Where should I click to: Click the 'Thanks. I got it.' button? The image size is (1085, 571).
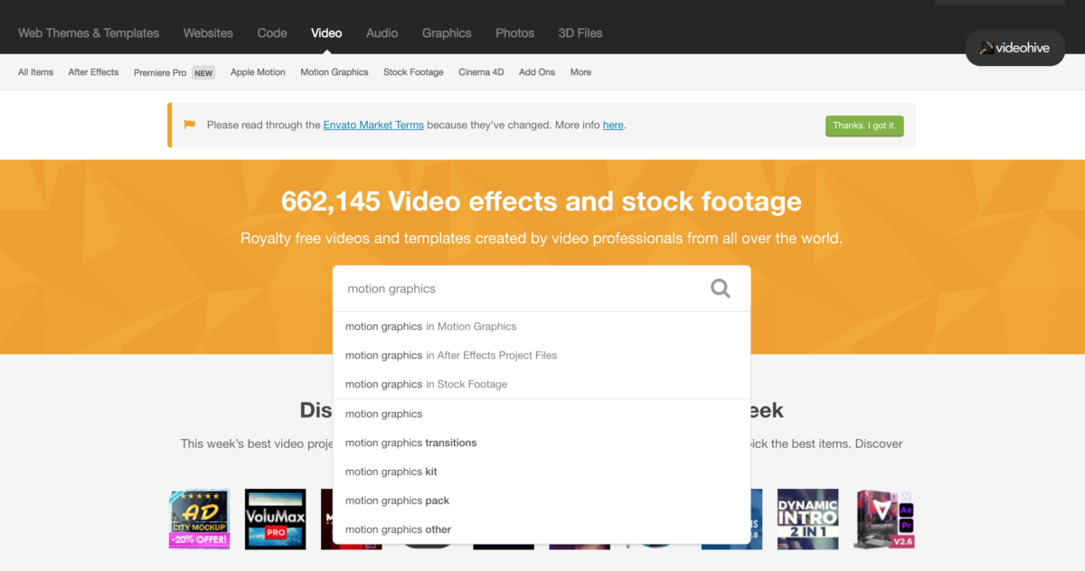pos(864,126)
